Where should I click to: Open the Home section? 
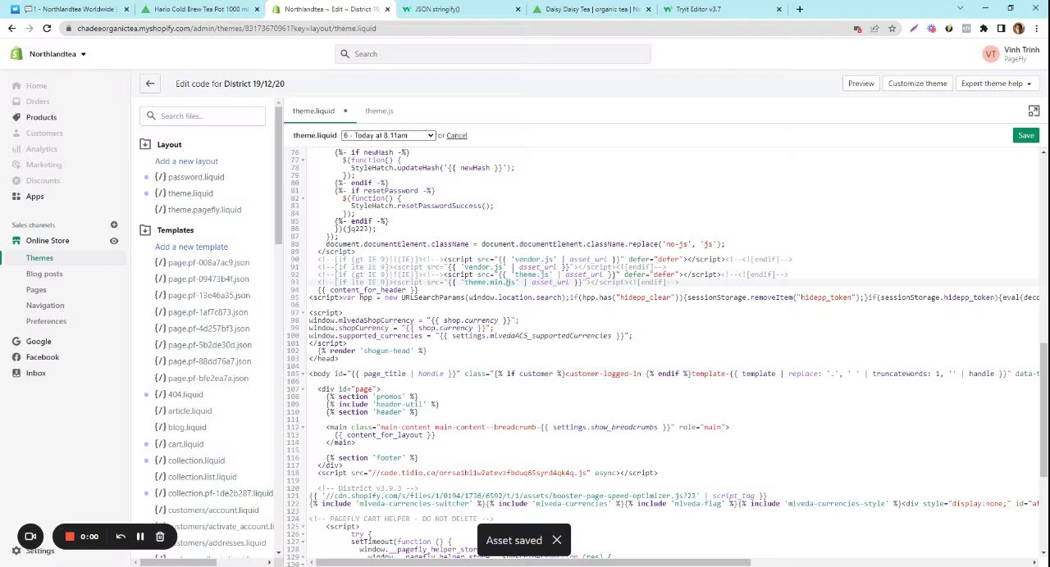coord(36,86)
